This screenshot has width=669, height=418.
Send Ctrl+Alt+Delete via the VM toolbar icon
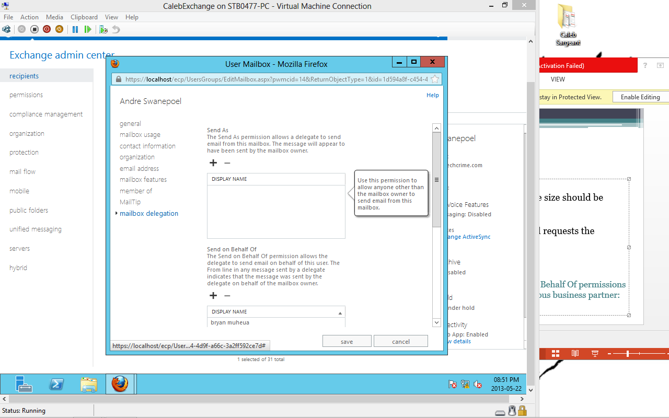coord(6,29)
